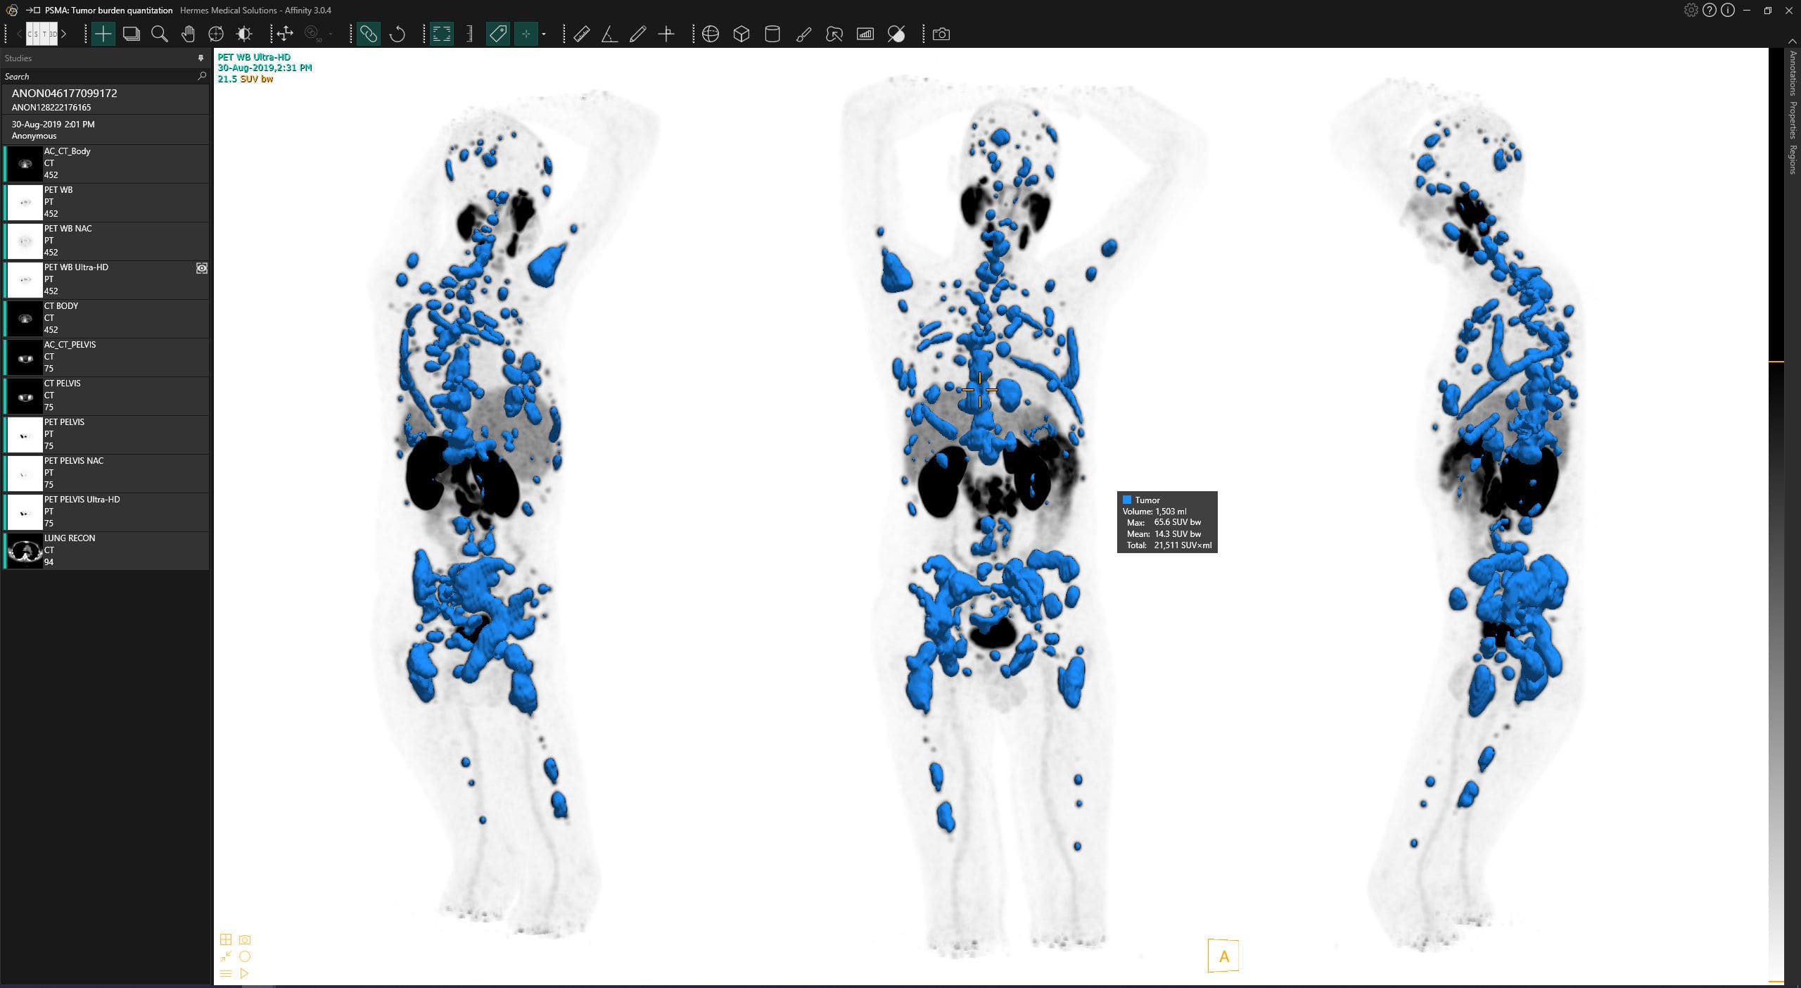Viewport: 1801px width, 988px height.
Task: Open the Ruler measurement tool
Action: click(582, 34)
